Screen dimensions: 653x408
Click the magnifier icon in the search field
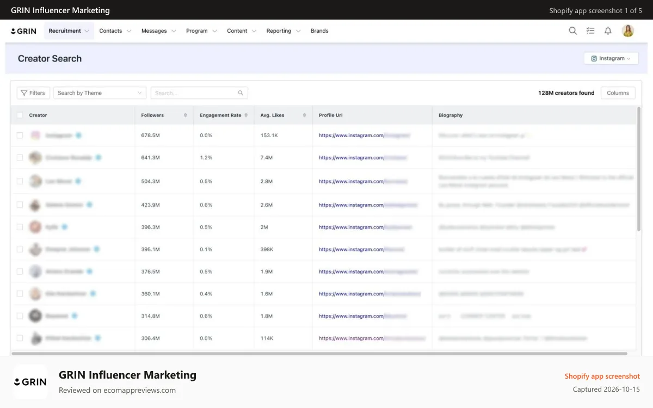(241, 93)
